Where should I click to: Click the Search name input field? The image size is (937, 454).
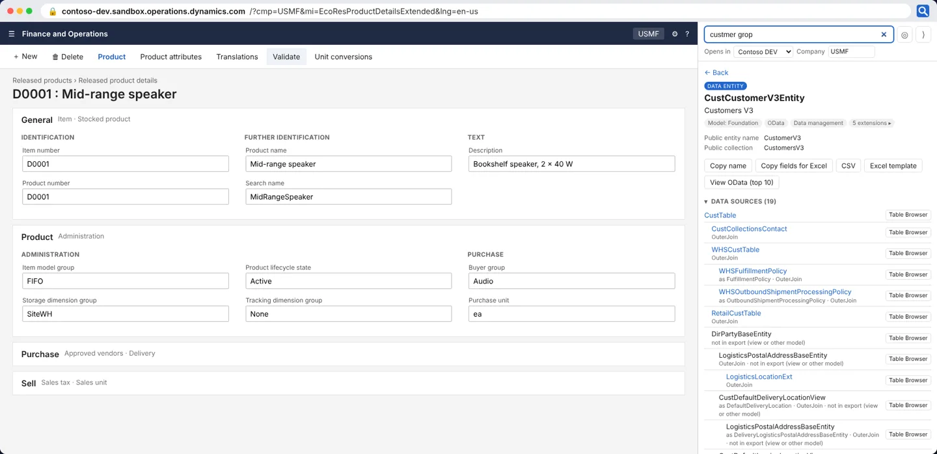348,196
